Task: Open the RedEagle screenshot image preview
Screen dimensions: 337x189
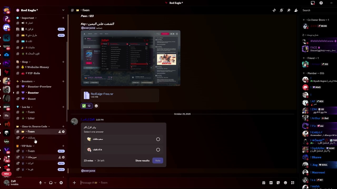Action: click(x=131, y=58)
